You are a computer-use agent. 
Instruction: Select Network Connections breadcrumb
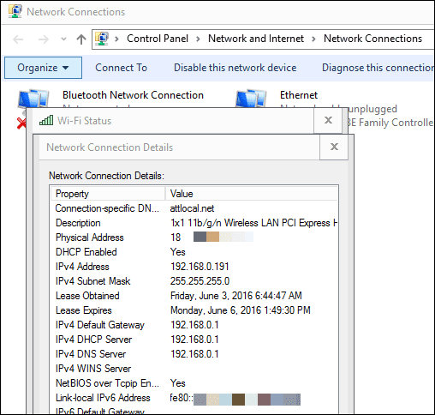[x=372, y=39]
